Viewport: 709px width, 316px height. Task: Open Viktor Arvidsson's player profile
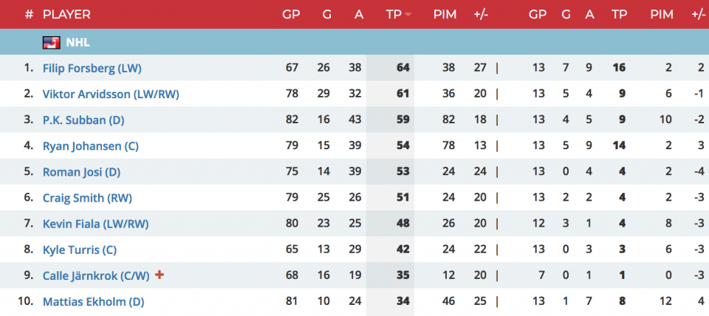[111, 94]
